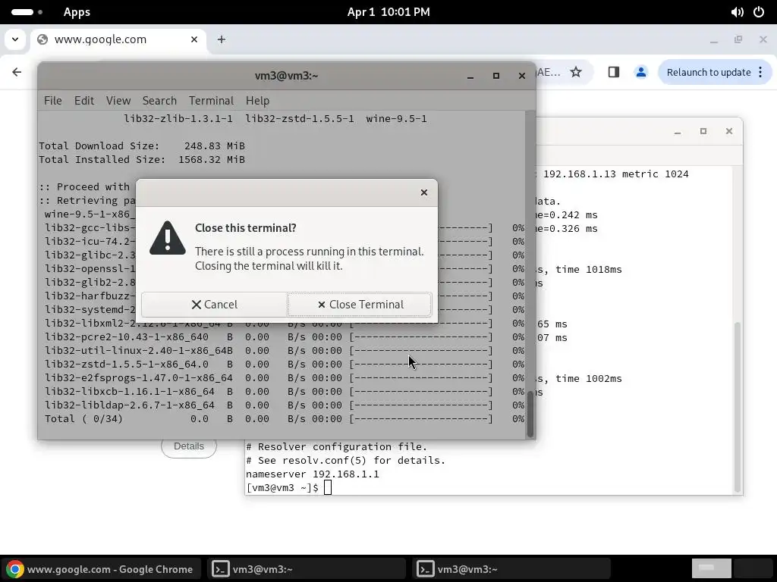The width and height of the screenshot is (777, 582).
Task: Click the front terminal's vertical scrollbar
Action: (530, 414)
